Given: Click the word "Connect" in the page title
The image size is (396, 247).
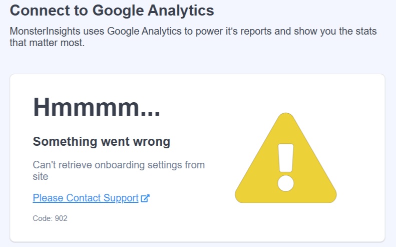Looking at the screenshot, I should [34, 10].
